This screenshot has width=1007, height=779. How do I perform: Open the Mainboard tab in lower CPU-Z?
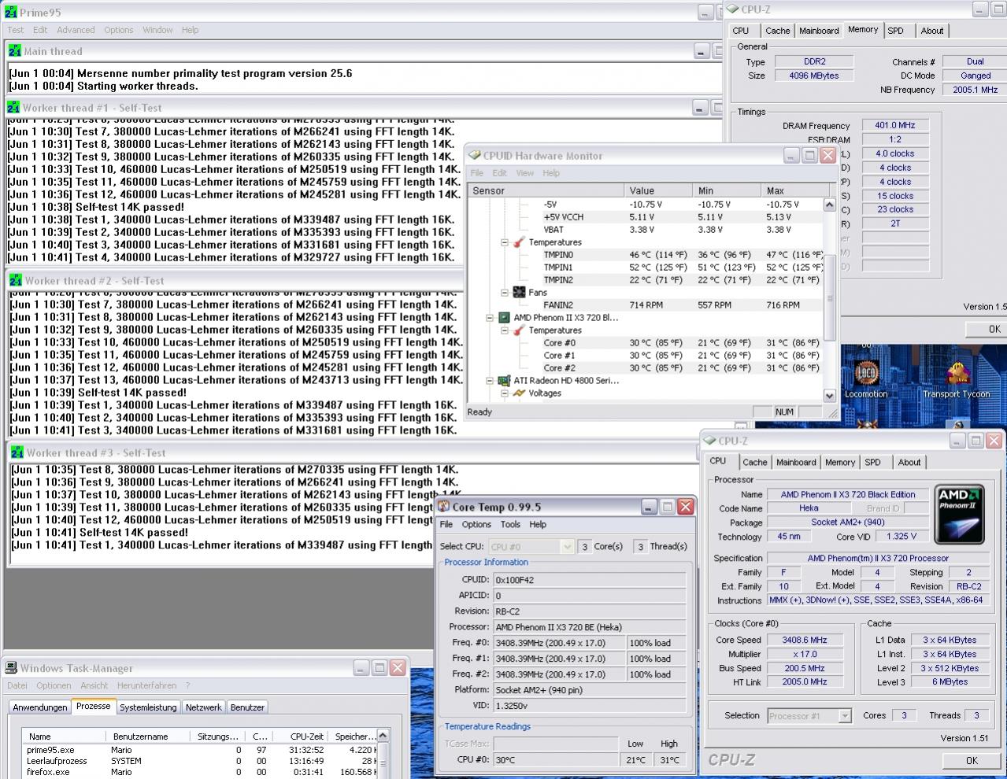[x=796, y=462]
